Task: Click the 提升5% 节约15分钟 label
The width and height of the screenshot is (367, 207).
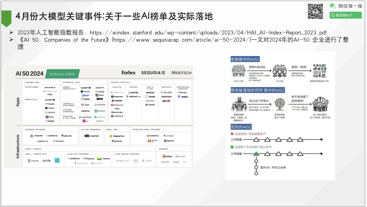Action: coord(273,168)
